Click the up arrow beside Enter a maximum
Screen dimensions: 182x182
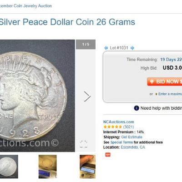tap(156, 94)
